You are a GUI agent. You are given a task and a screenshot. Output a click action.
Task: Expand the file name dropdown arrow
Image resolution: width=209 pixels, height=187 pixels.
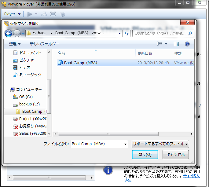[125, 144]
